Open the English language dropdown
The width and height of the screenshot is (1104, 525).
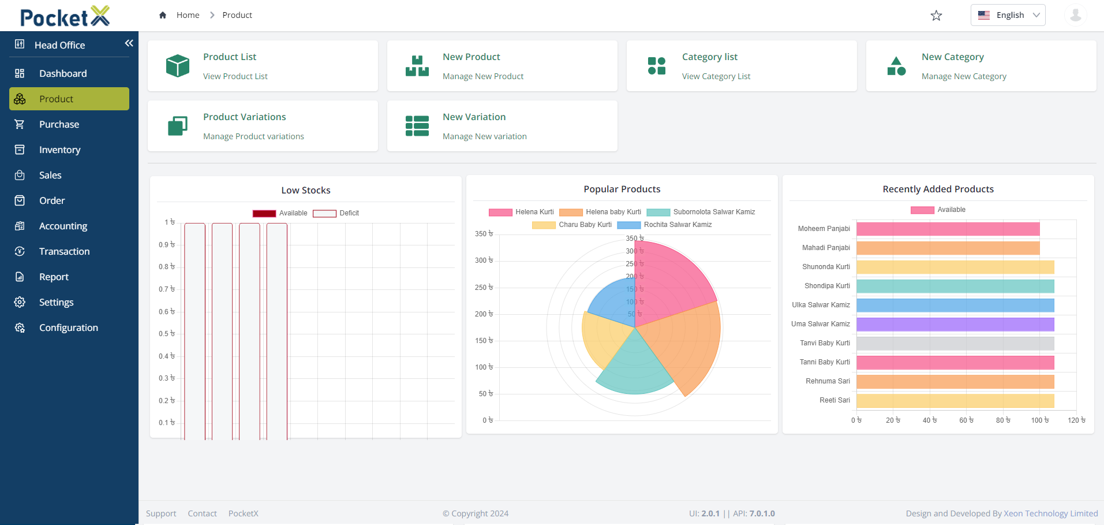pyautogui.click(x=1008, y=15)
